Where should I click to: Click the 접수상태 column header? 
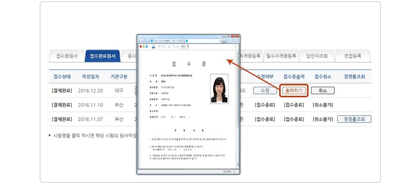pyautogui.click(x=62, y=76)
